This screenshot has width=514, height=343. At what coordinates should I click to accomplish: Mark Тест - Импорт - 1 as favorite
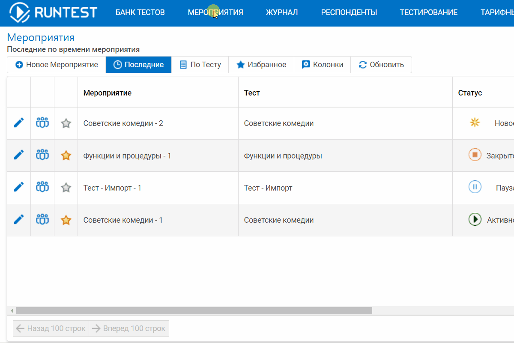66,188
